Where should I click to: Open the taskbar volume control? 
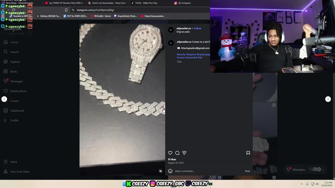tap(317, 184)
